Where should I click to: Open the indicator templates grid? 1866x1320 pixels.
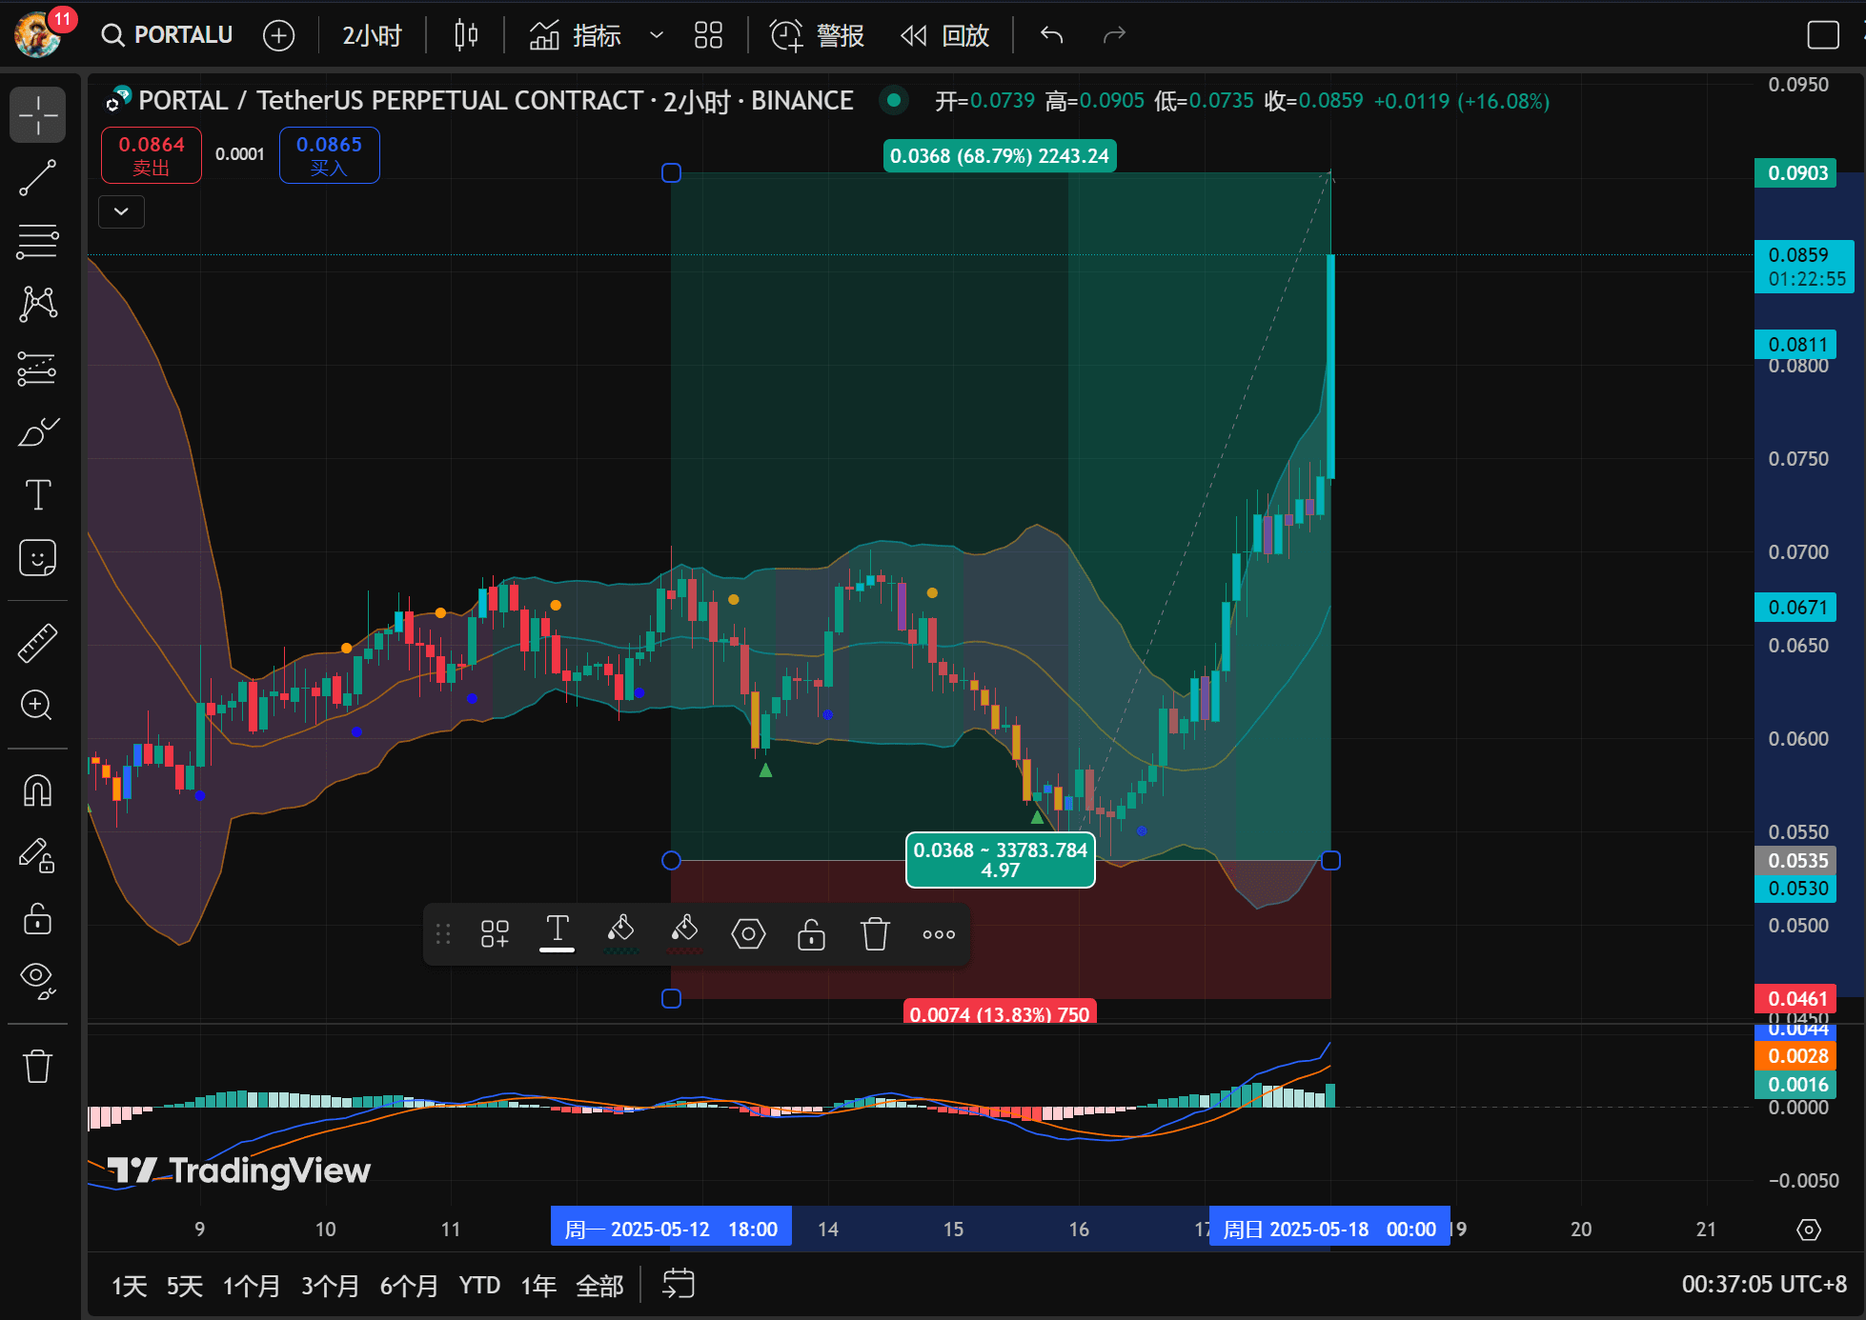[708, 35]
